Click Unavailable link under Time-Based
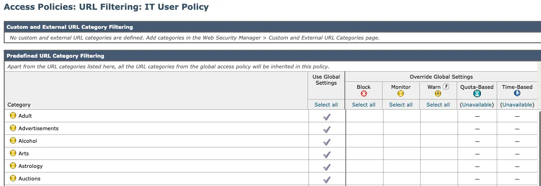541x186 pixels. pos(517,105)
